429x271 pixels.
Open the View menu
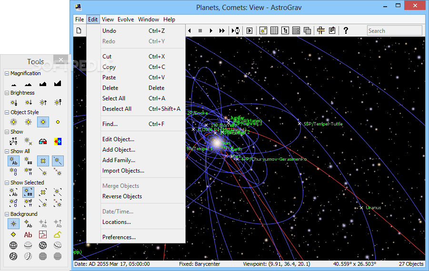click(x=108, y=19)
